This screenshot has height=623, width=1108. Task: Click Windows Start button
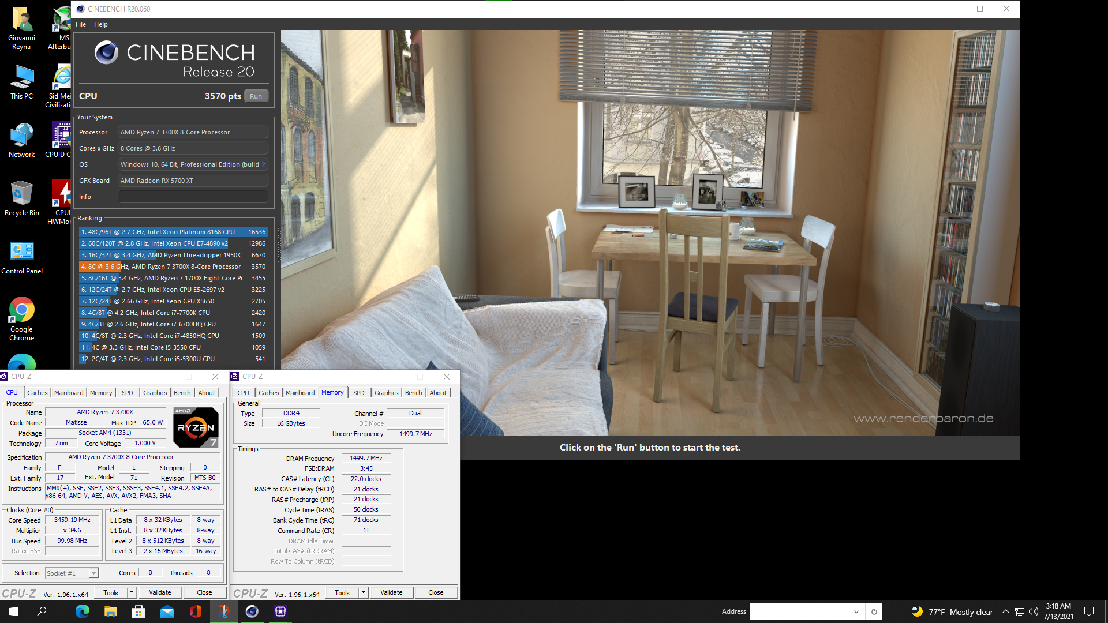14,611
